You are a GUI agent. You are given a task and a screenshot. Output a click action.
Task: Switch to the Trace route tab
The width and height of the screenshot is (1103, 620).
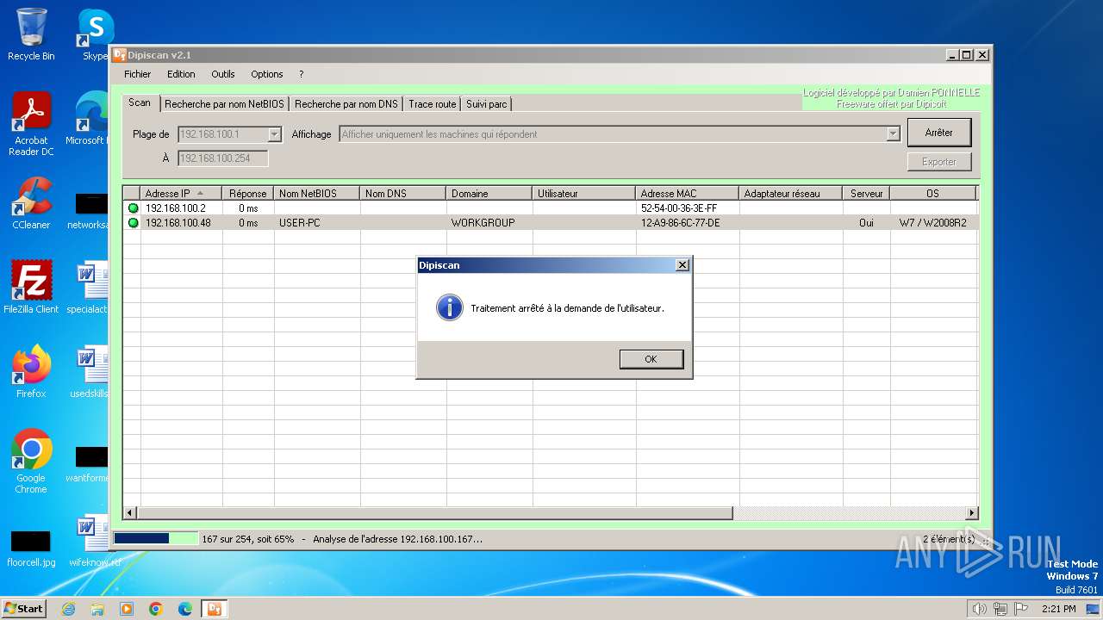(x=433, y=104)
